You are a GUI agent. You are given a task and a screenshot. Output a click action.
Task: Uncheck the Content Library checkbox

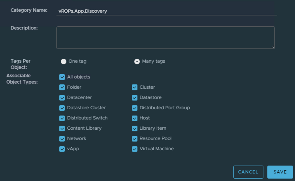[x=62, y=129]
